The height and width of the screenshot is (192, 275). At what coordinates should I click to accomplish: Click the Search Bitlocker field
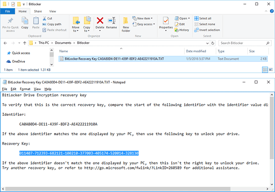(245, 43)
